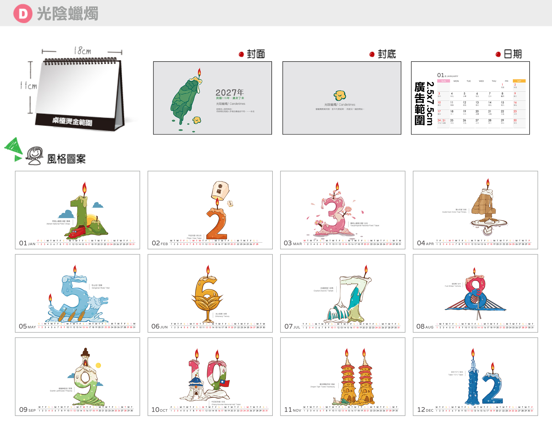Click the red dot beside 日期
Image resolution: width=552 pixels, height=428 pixels.
point(498,54)
